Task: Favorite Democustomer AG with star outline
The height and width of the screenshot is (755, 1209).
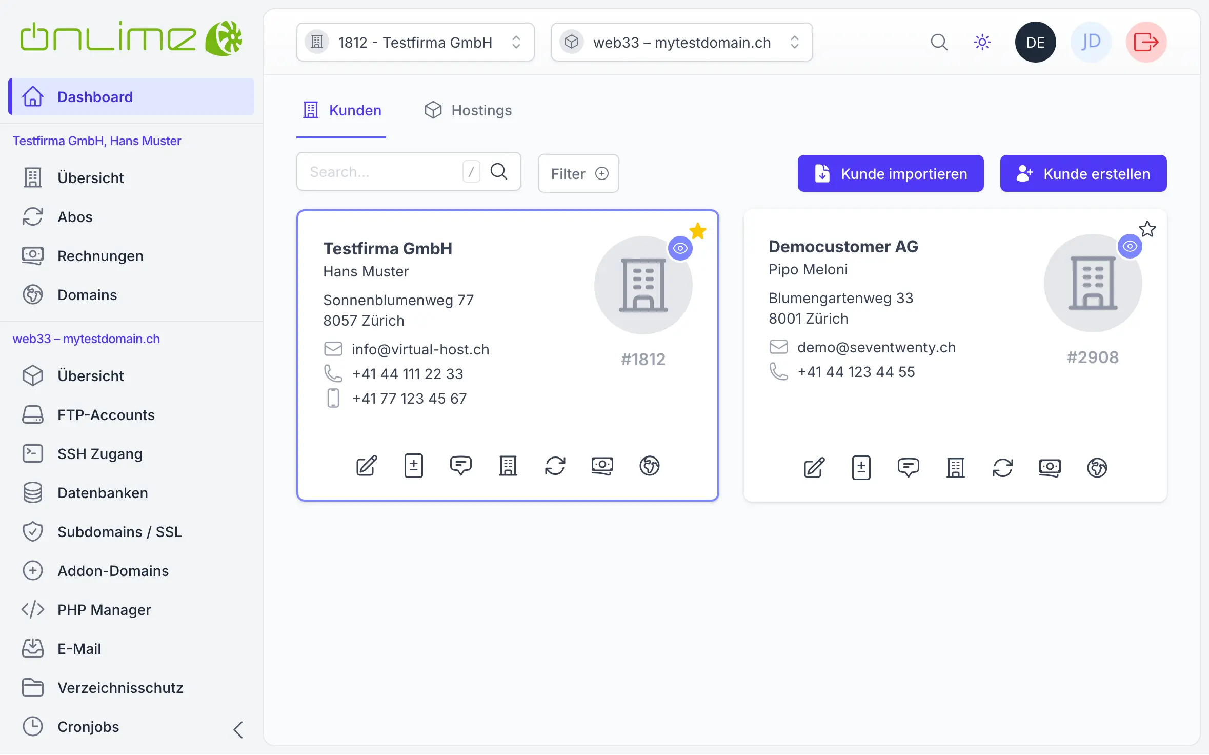Action: pyautogui.click(x=1147, y=229)
